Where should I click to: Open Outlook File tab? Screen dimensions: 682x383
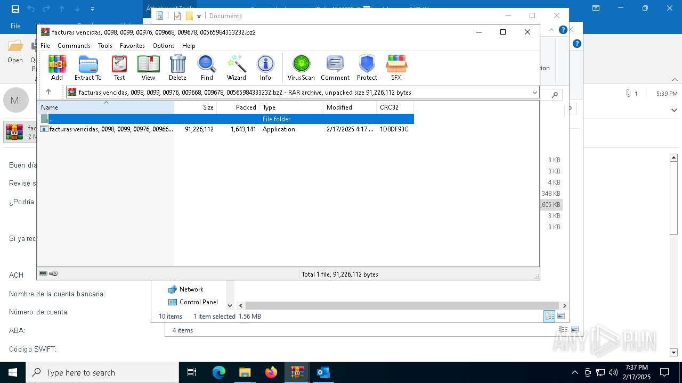click(15, 26)
